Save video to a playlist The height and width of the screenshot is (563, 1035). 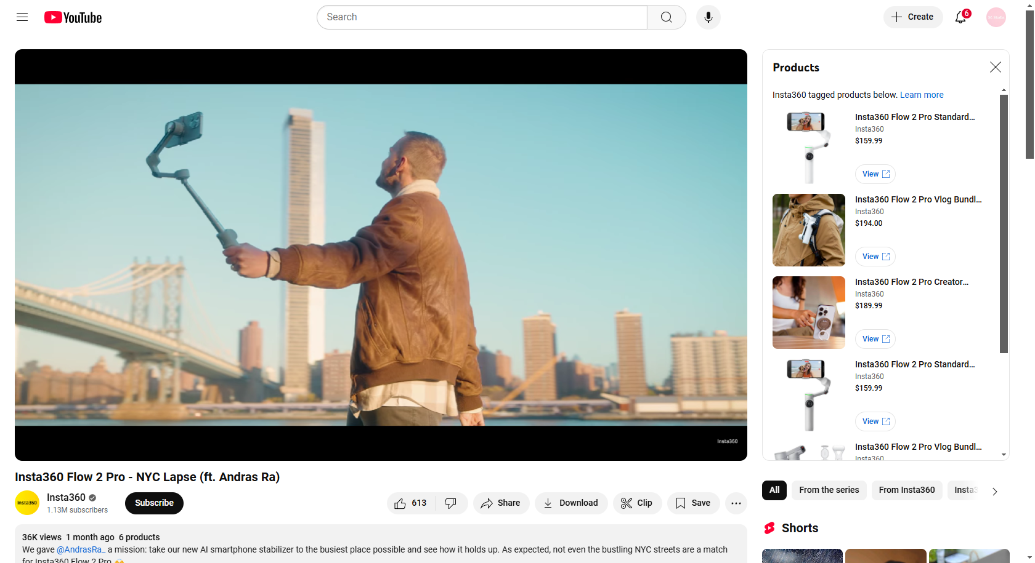[x=693, y=503]
